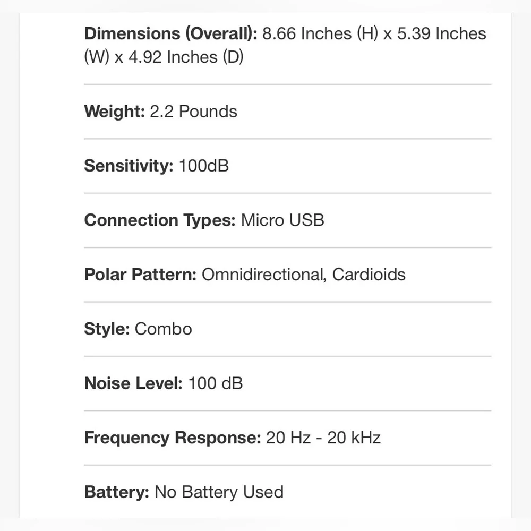Click the Connection Types label
This screenshot has width=531, height=531.
coord(160,220)
